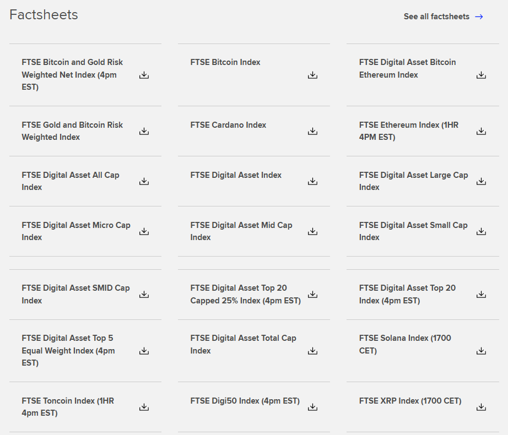Click the See all factsheets link
This screenshot has height=435, width=508.
[x=436, y=17]
